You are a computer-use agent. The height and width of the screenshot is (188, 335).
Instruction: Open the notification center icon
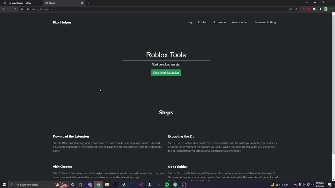pos(330,185)
